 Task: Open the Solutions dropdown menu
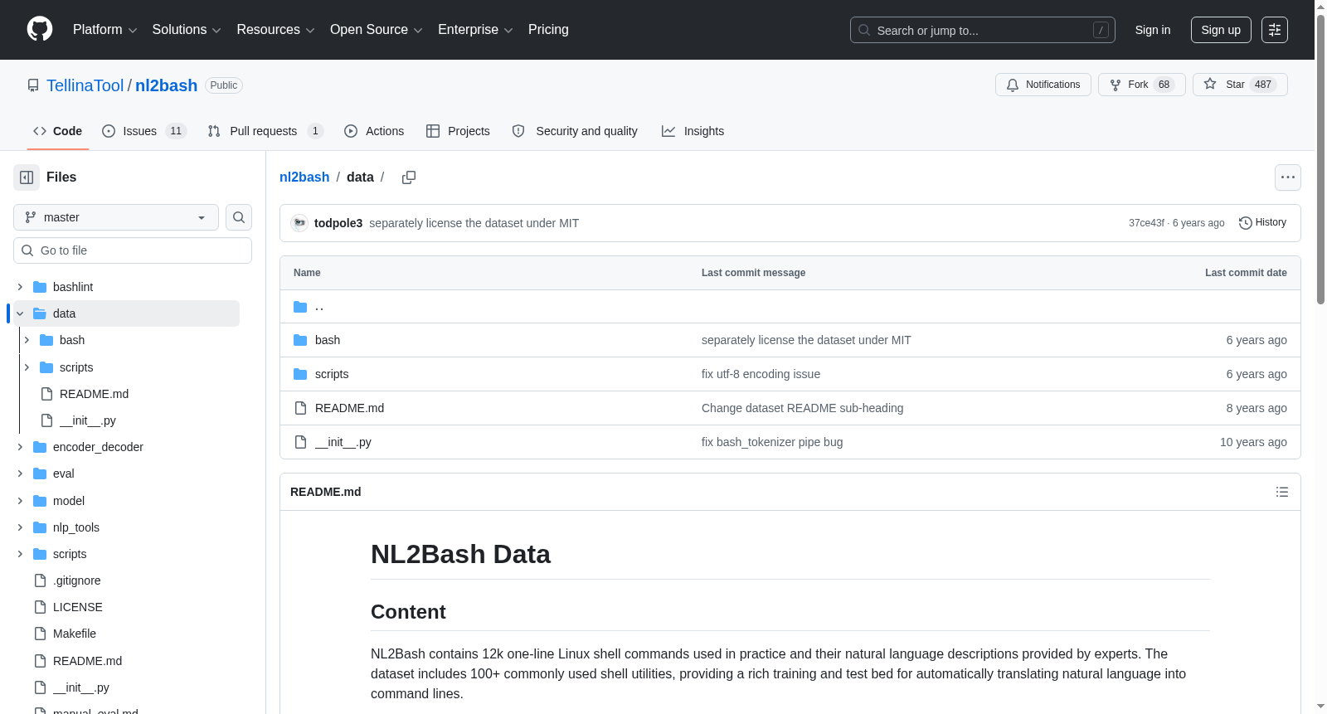[x=187, y=30]
